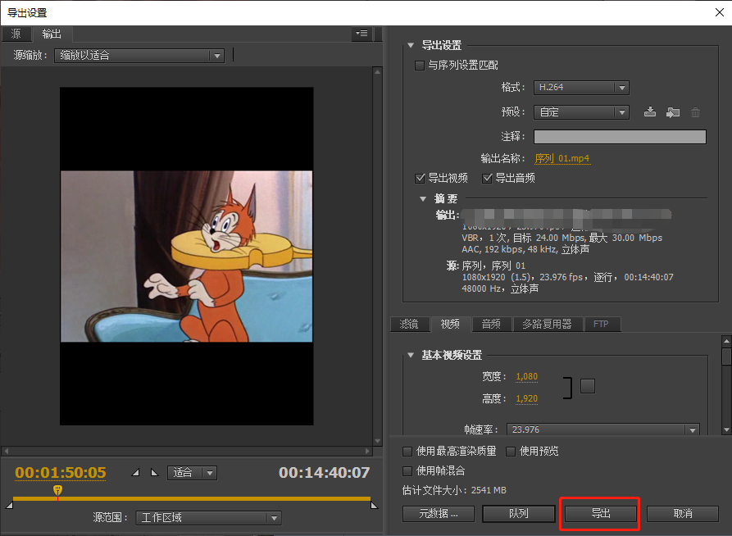Click settings panel scrollbar down arrow

(x=726, y=429)
